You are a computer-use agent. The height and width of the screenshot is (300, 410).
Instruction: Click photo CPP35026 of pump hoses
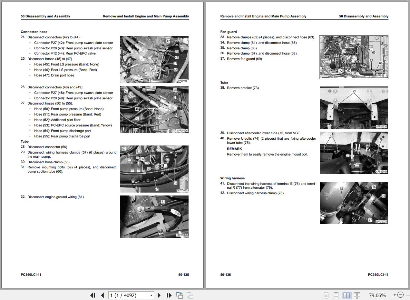(154, 109)
